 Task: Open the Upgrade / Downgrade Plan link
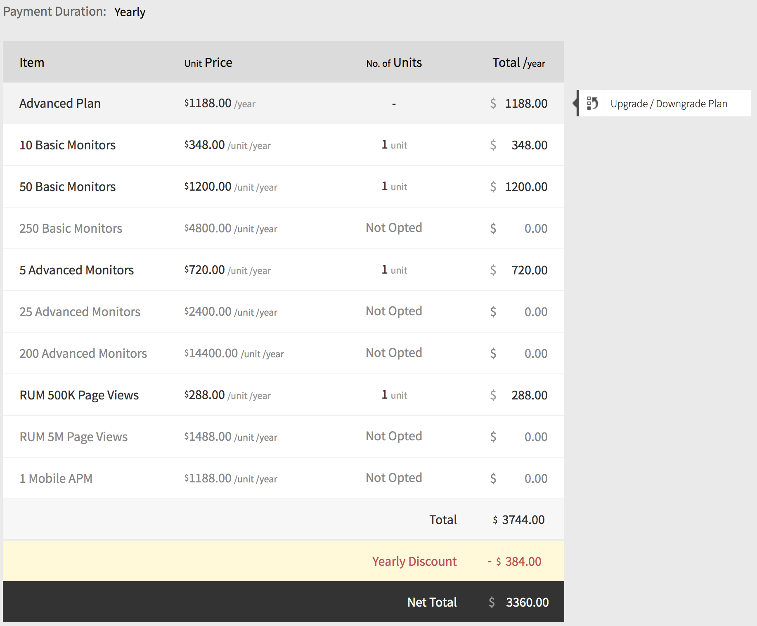pos(668,104)
